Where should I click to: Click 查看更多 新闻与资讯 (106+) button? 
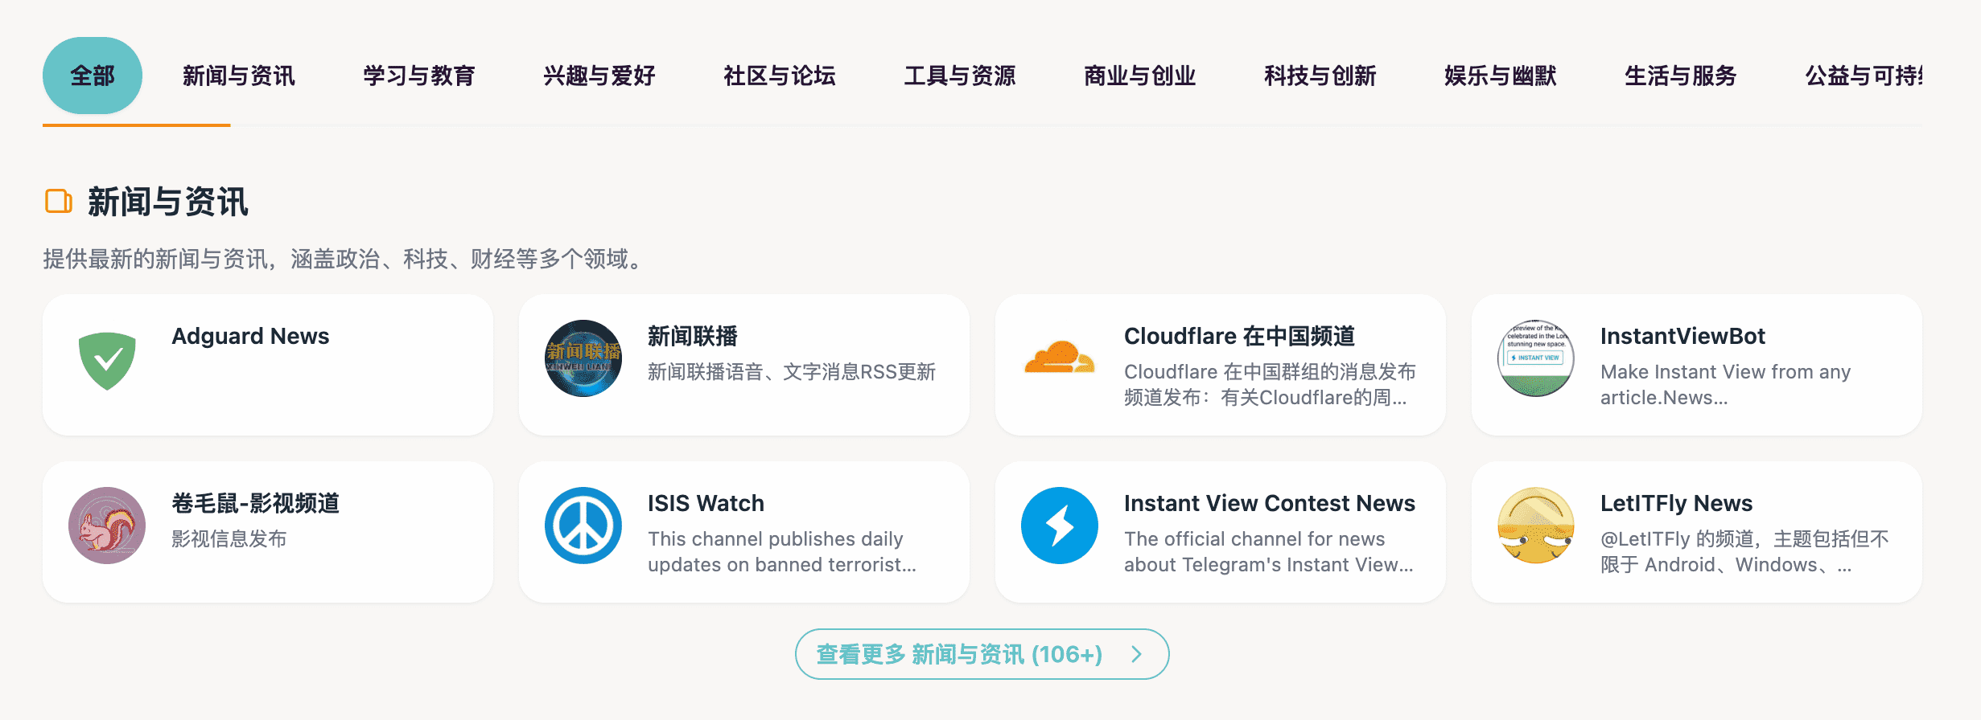tap(982, 654)
